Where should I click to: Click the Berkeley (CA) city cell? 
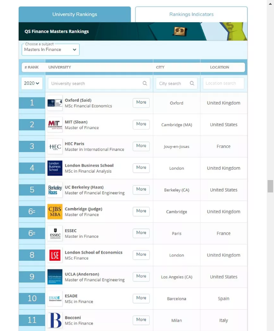coord(177,190)
